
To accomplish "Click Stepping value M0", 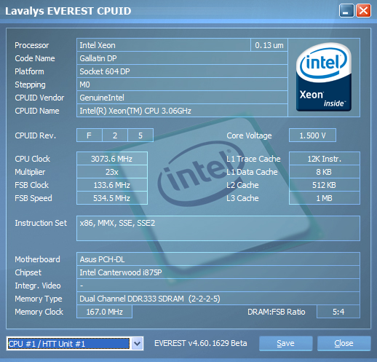I will 182,84.
